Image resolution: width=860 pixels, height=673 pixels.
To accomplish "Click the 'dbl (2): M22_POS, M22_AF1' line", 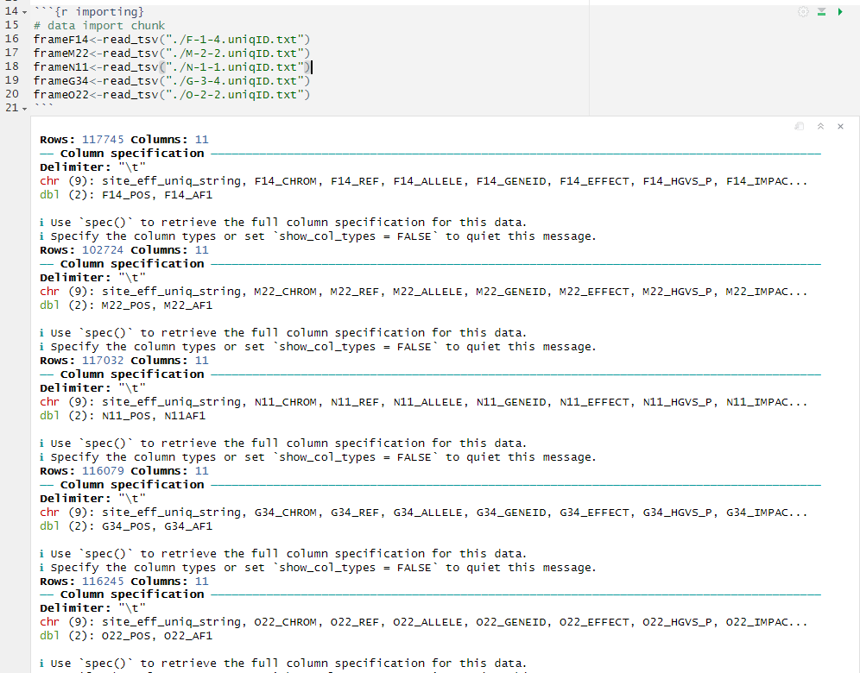I will pyautogui.click(x=125, y=305).
